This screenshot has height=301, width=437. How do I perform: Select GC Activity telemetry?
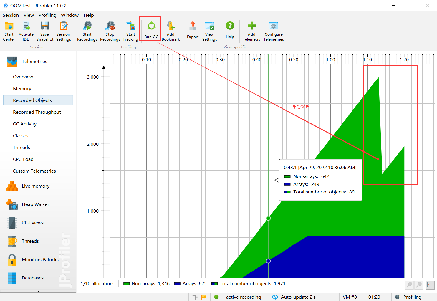25,124
